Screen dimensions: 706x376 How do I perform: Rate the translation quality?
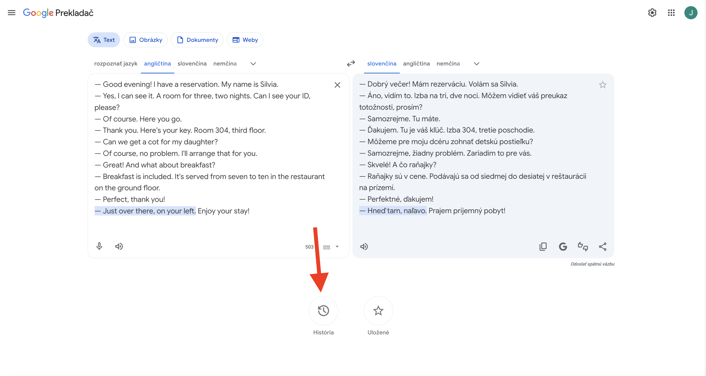(582, 246)
